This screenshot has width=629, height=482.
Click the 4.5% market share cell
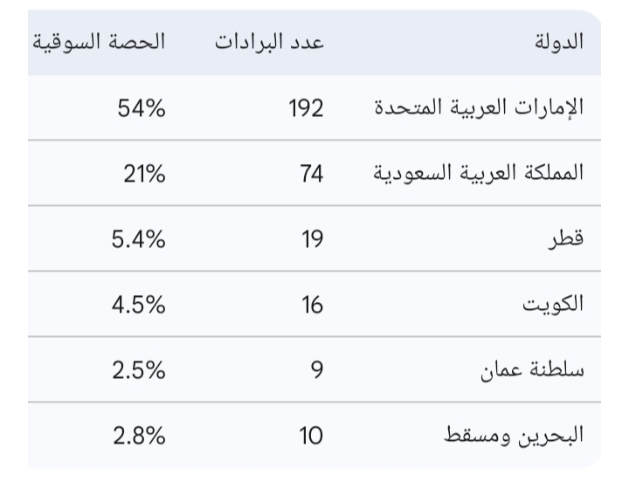click(x=138, y=305)
